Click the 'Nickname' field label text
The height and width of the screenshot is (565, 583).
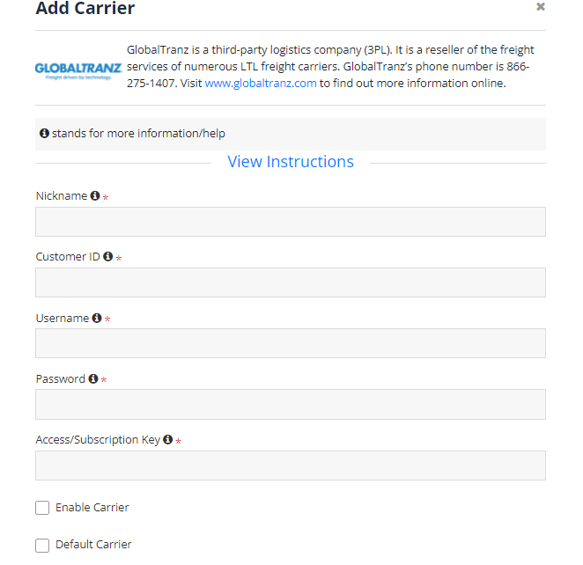[x=62, y=195]
